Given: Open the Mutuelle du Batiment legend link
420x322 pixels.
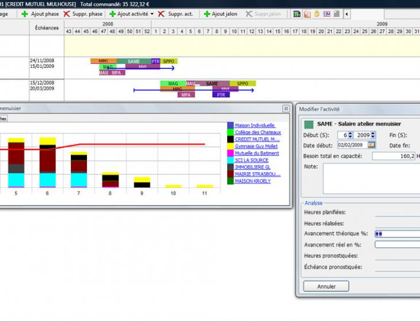Looking at the screenshot, I should pos(257,153).
